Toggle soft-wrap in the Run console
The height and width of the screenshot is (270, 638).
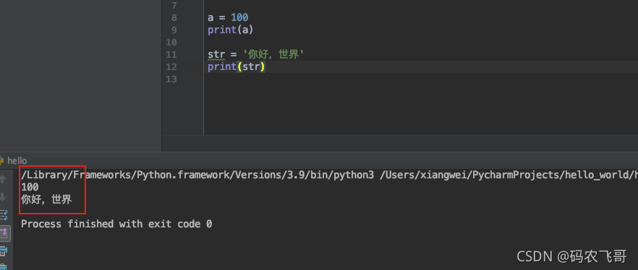pos(3,215)
